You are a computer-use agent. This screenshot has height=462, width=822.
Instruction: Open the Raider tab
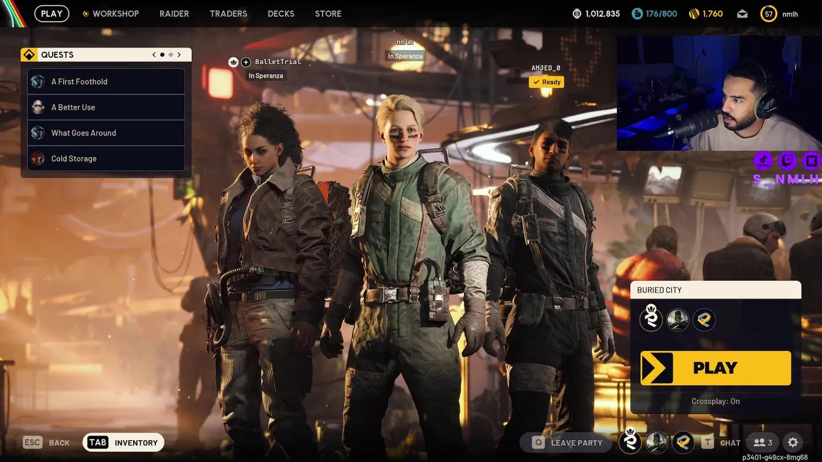tap(174, 13)
